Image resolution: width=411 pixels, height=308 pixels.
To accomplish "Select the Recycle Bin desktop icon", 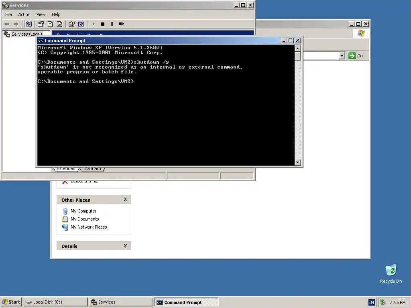I will (391, 274).
